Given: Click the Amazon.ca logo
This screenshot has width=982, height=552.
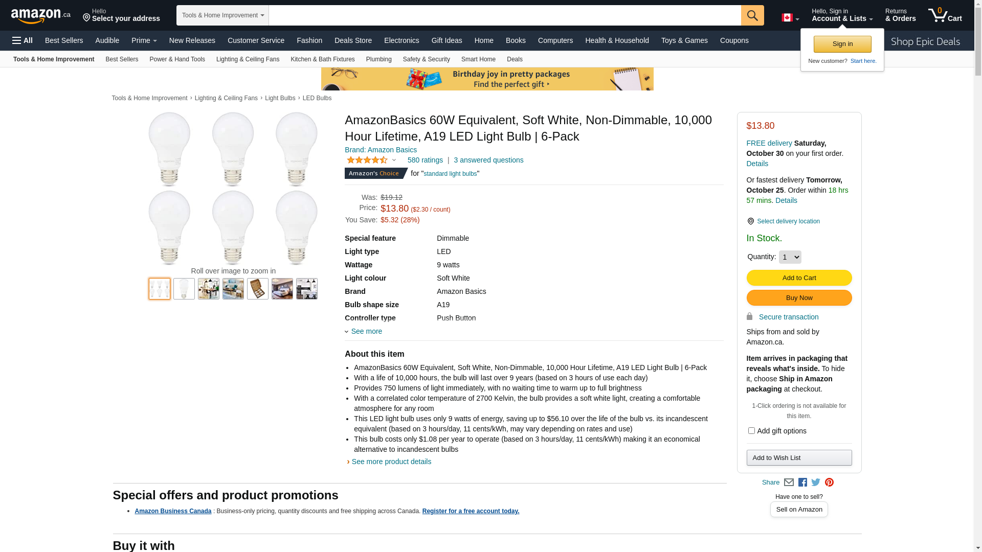Looking at the screenshot, I should click(40, 16).
